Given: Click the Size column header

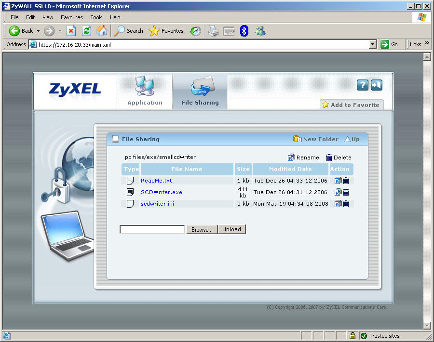Looking at the screenshot, I should point(243,169).
